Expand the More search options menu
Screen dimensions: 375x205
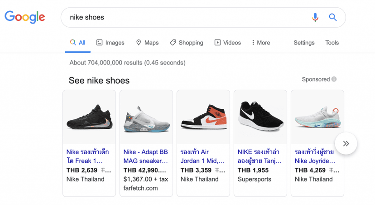coord(261,43)
